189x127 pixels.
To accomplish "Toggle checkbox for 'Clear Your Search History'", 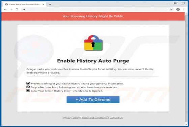I will 28,91.
